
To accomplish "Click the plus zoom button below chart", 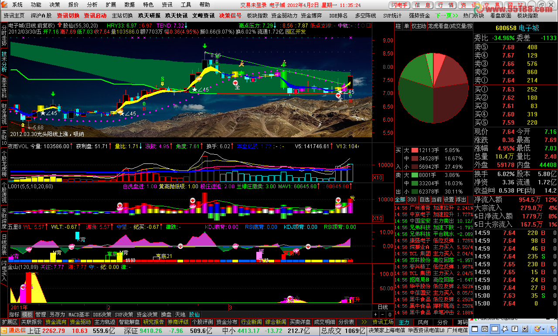I will [375, 314].
